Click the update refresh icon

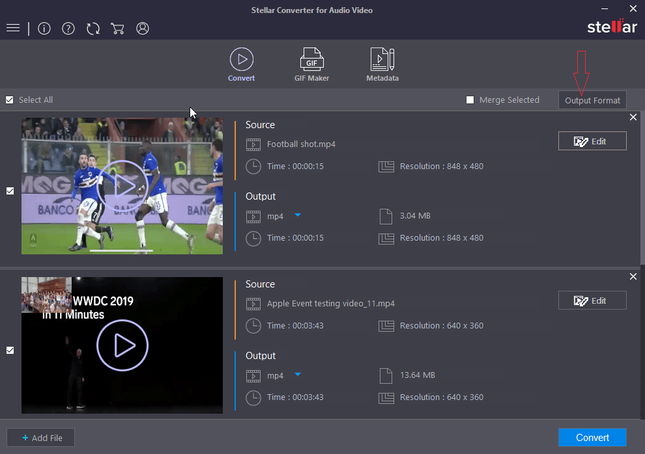(x=93, y=29)
